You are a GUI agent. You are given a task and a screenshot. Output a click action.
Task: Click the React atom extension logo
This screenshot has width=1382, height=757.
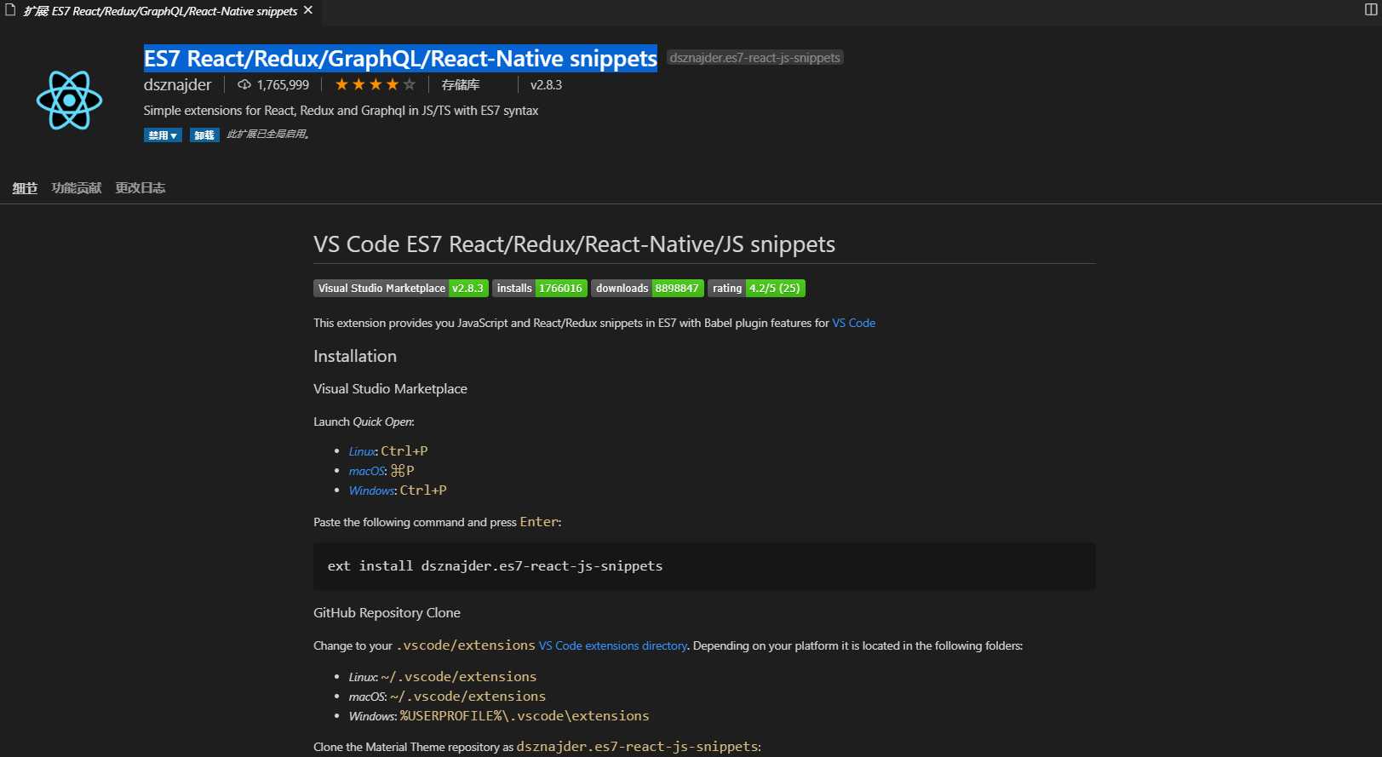tap(69, 100)
